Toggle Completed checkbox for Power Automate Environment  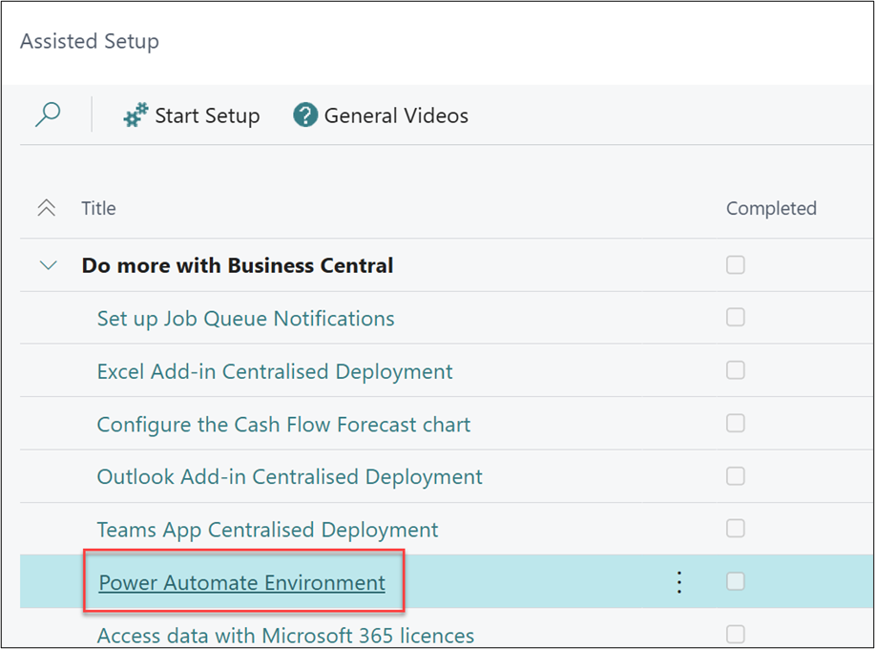(735, 581)
